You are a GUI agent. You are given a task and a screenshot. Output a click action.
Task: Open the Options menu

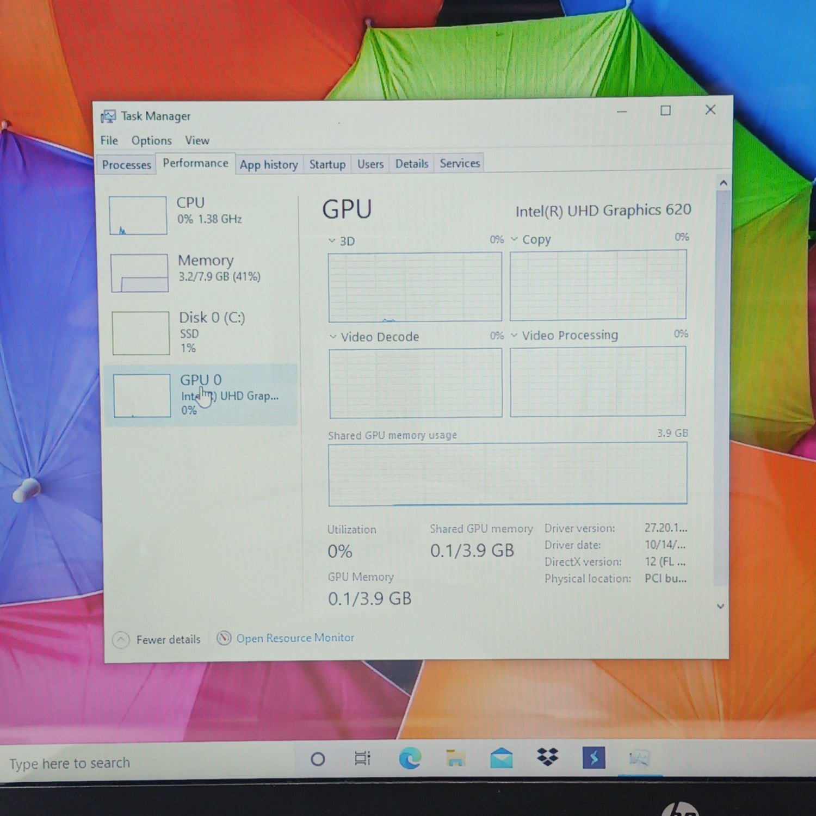click(151, 140)
